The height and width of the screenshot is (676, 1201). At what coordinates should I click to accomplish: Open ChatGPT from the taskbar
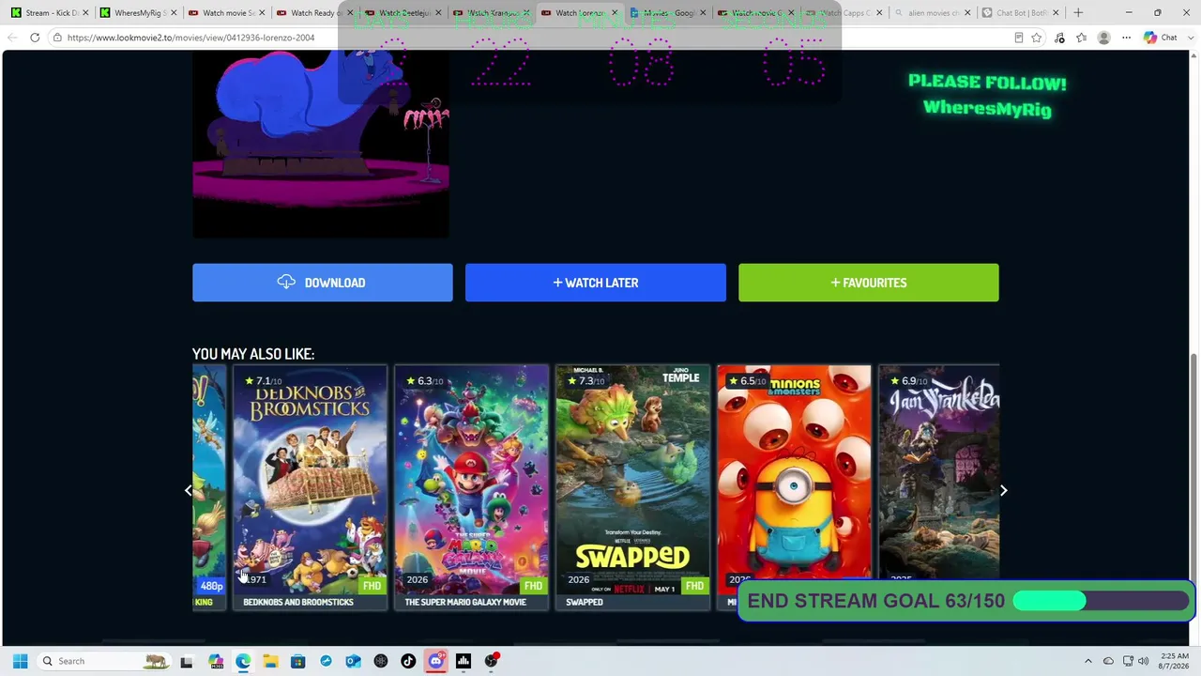point(380,661)
